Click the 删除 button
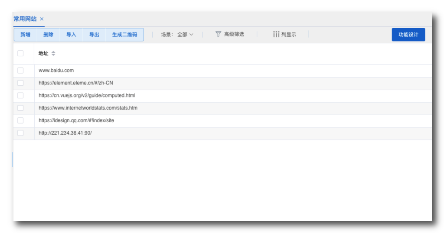This screenshot has height=233, width=444. click(49, 35)
